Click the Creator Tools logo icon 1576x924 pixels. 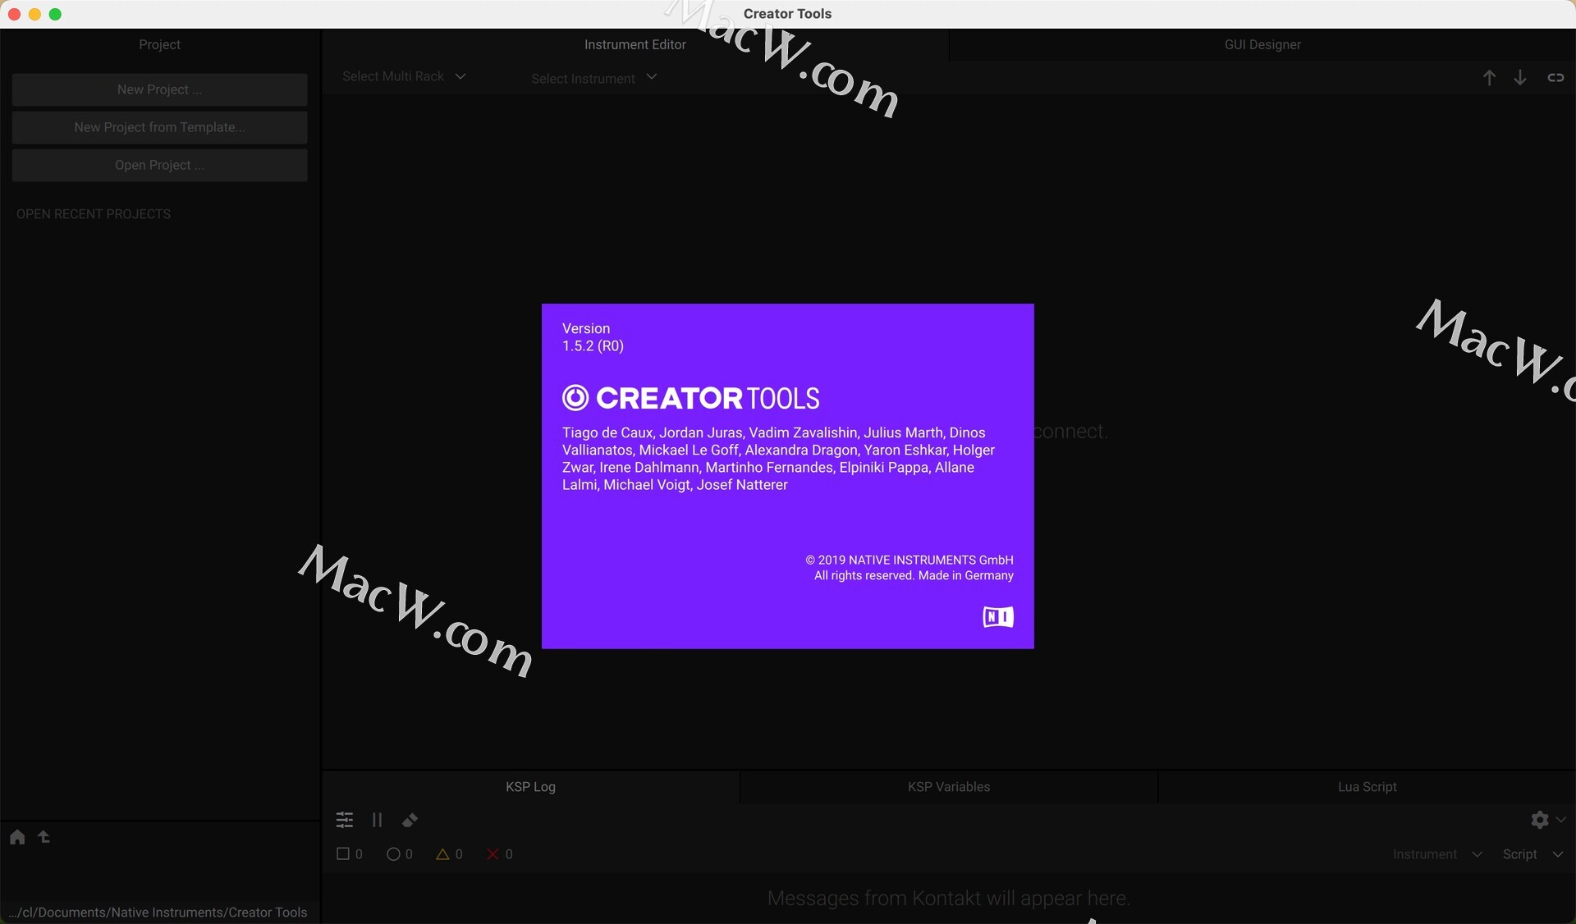[575, 398]
